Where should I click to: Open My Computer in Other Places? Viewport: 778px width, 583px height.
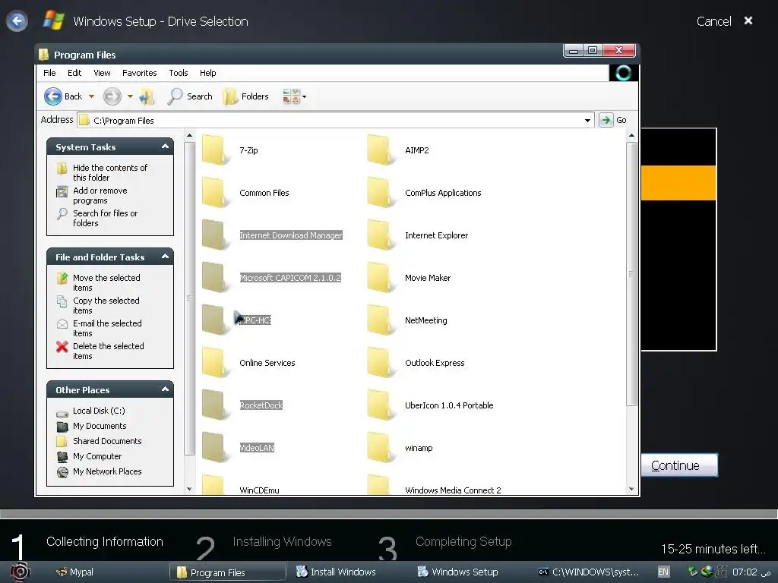[x=97, y=456]
